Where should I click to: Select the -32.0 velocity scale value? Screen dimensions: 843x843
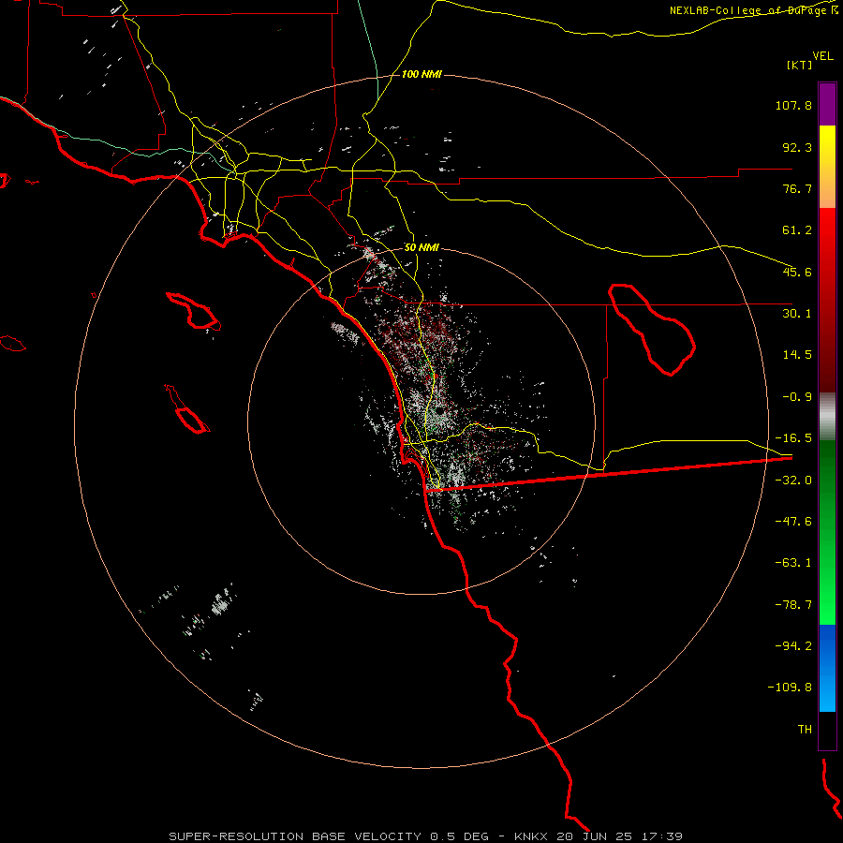[x=793, y=481]
